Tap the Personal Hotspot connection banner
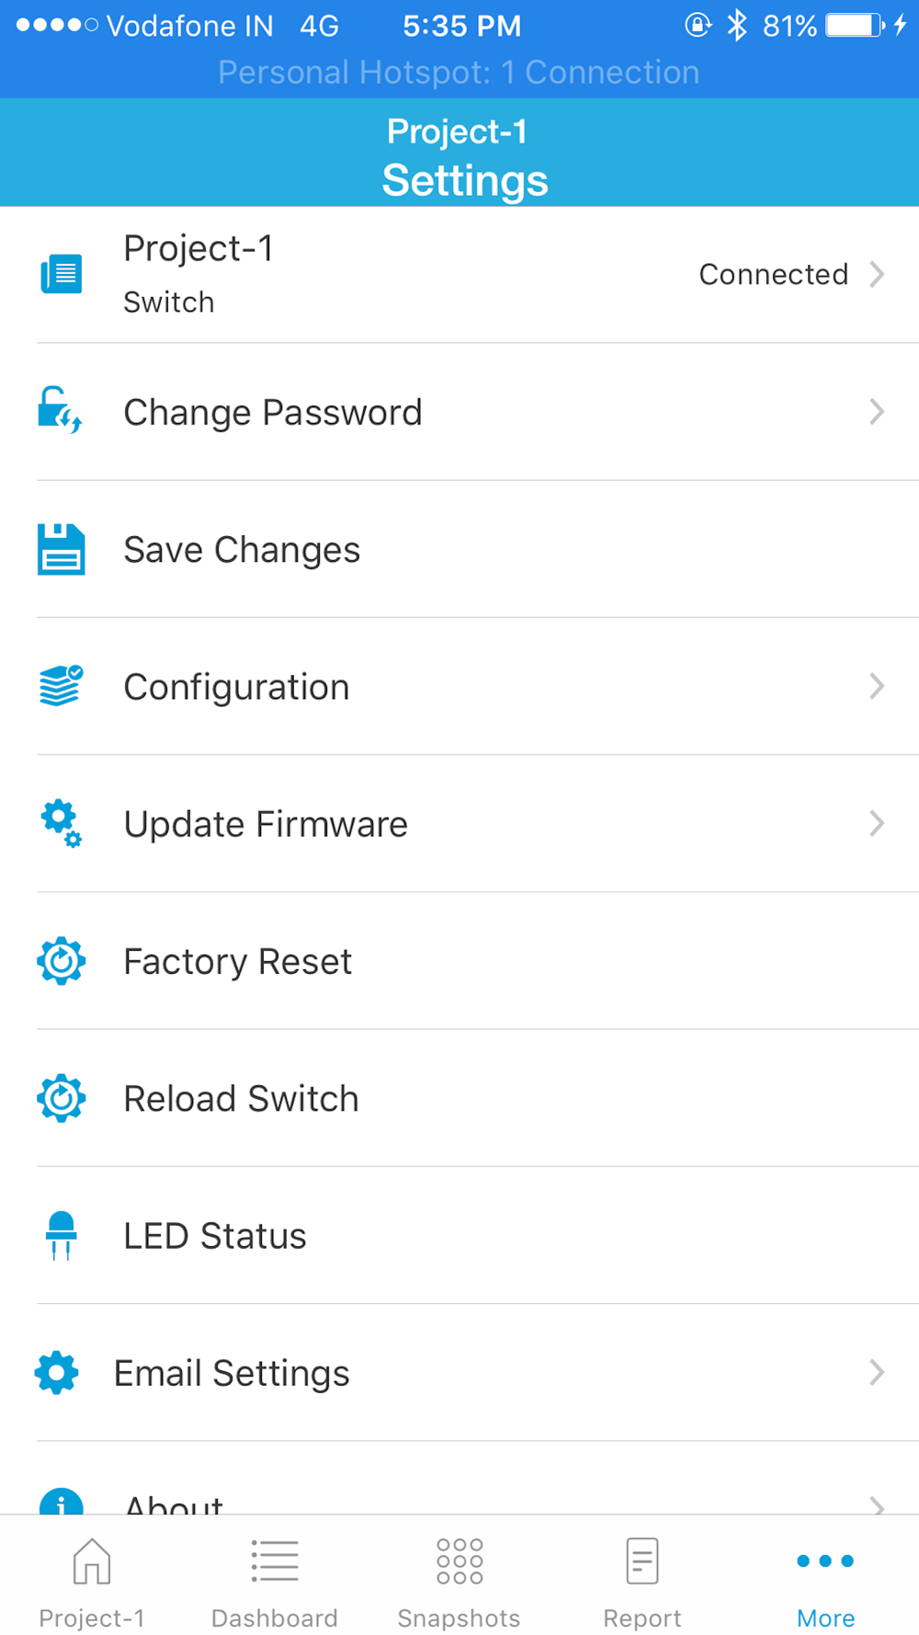Image resolution: width=919 pixels, height=1635 pixels. 459,73
